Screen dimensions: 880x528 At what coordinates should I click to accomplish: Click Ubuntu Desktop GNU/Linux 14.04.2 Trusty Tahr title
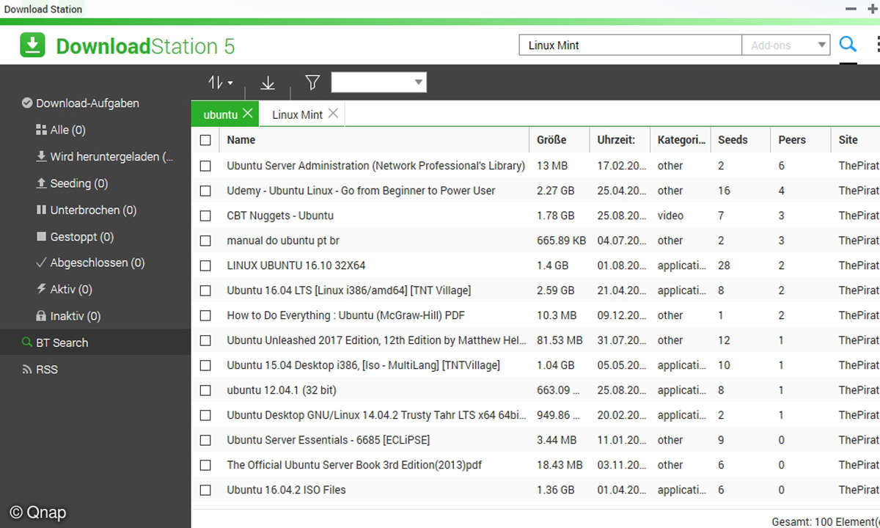(x=376, y=415)
